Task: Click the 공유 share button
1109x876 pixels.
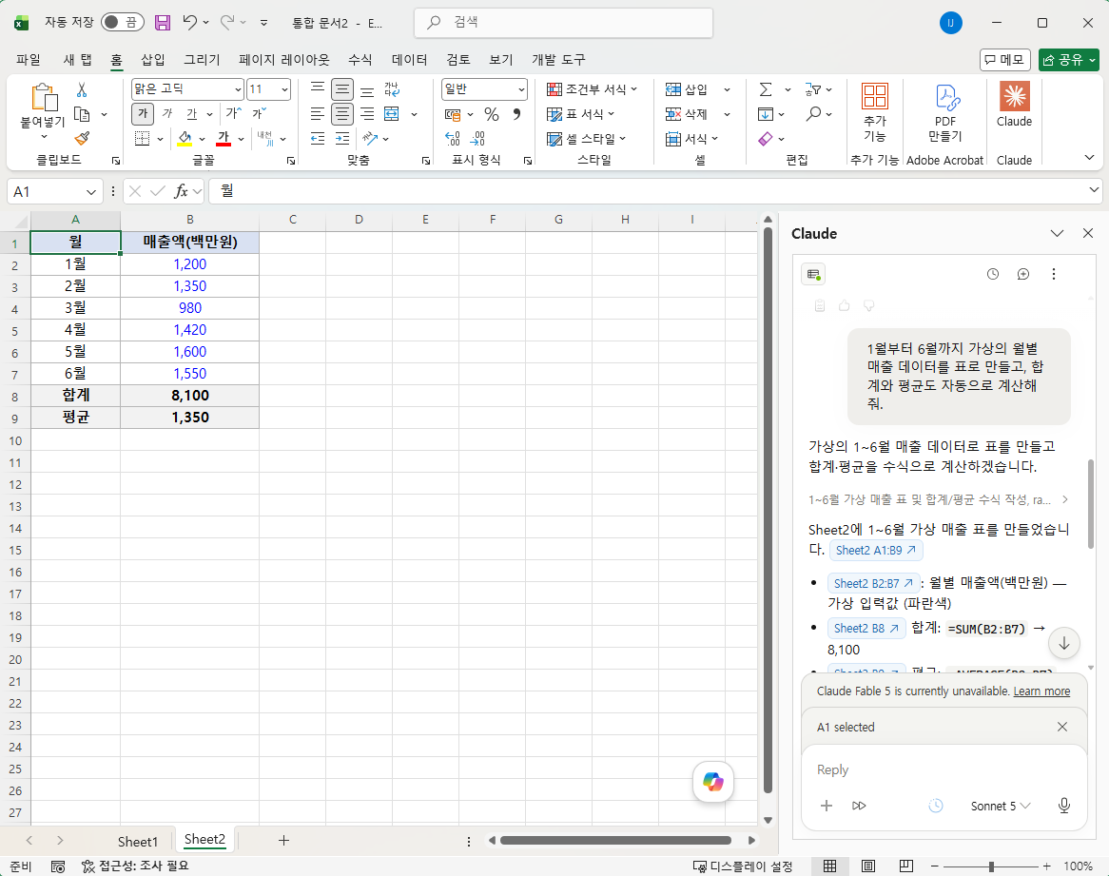Action: click(1068, 60)
